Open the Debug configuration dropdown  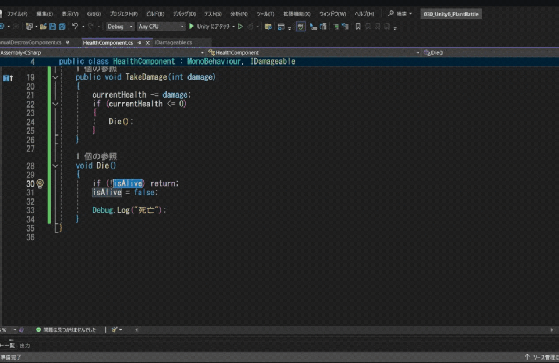click(120, 26)
